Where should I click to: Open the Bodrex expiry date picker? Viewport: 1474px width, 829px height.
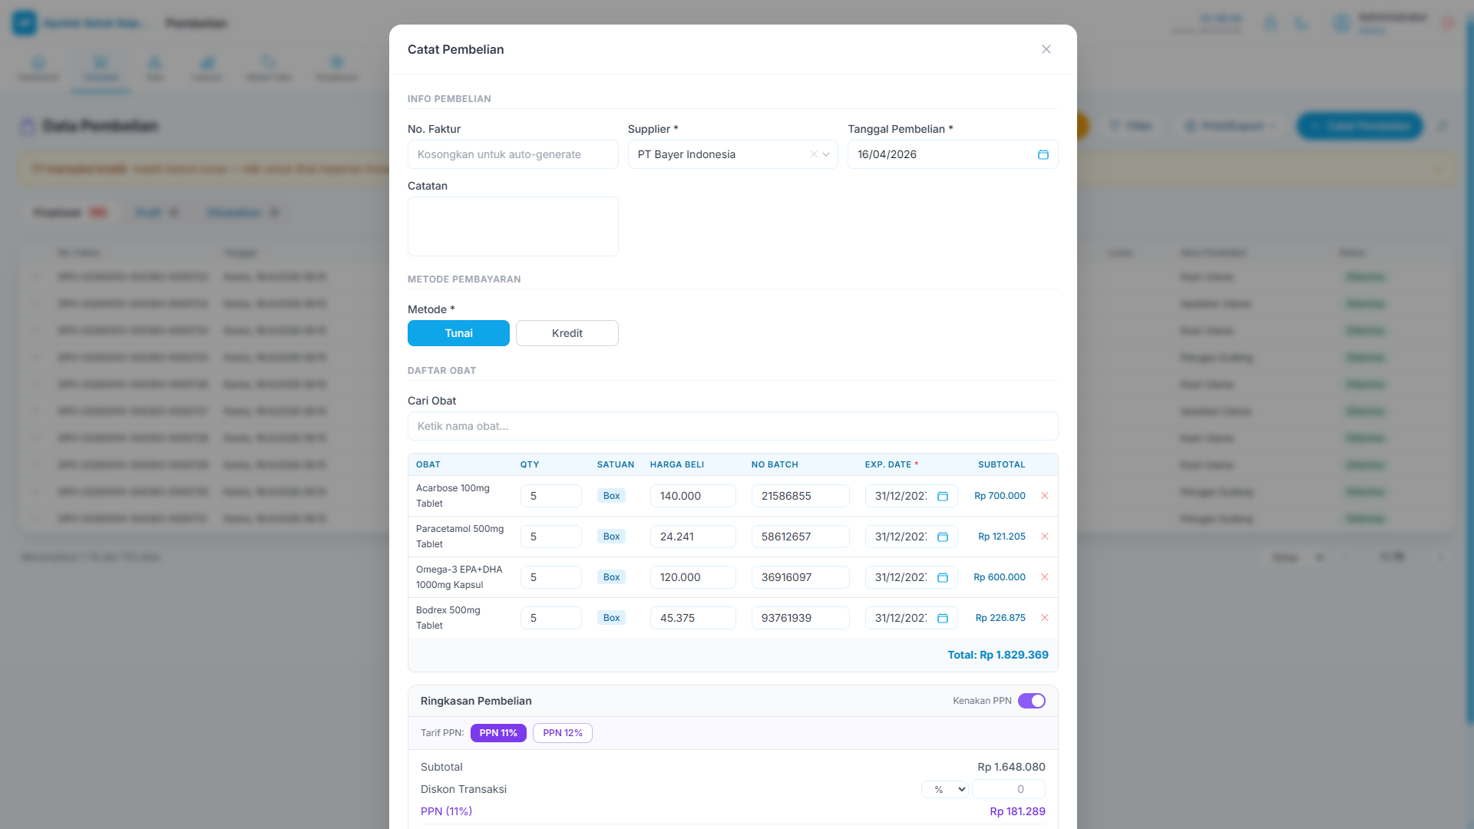943,618
